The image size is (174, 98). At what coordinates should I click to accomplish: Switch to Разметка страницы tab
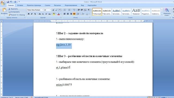(x=34, y=5)
